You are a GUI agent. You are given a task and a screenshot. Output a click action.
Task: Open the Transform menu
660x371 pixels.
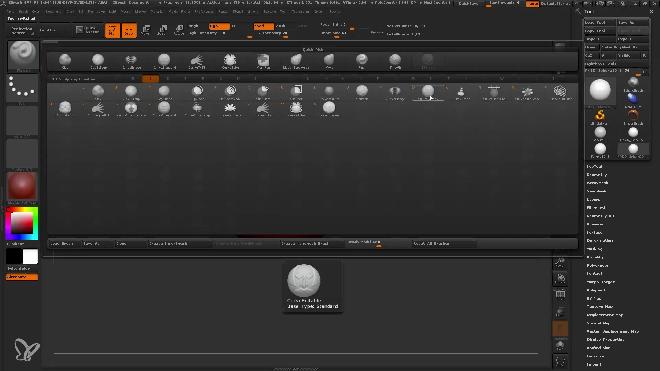pyautogui.click(x=300, y=12)
